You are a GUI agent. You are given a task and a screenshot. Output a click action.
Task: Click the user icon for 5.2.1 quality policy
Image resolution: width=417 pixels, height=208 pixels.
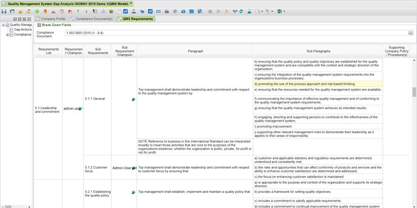click(133, 192)
